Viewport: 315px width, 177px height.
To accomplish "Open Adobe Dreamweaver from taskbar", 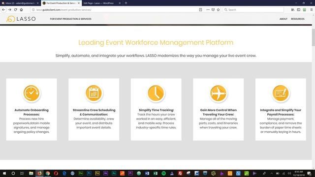I will pos(81,173).
